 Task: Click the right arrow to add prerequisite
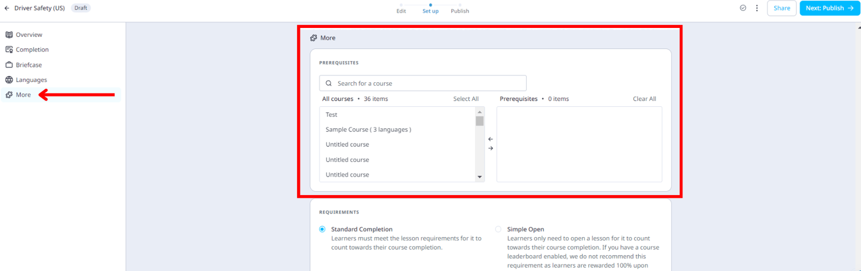click(491, 148)
